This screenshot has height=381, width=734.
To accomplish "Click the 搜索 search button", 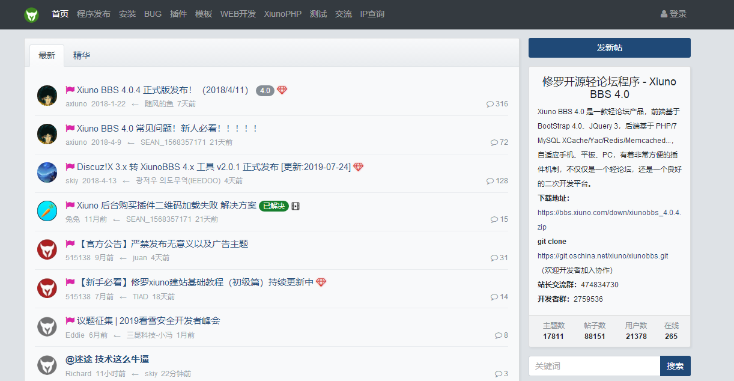I will point(675,366).
